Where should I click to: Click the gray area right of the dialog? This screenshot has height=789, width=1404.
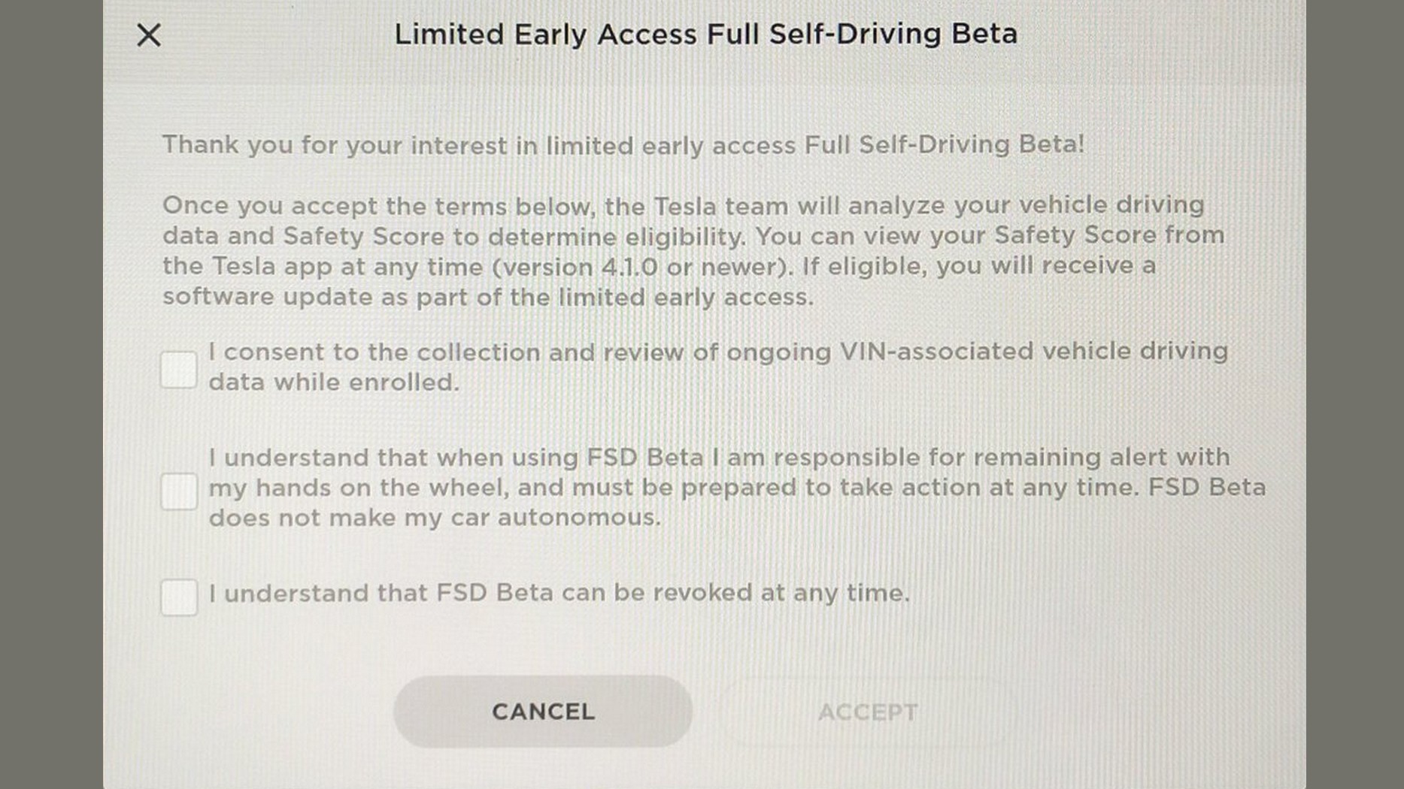(x=1355, y=394)
